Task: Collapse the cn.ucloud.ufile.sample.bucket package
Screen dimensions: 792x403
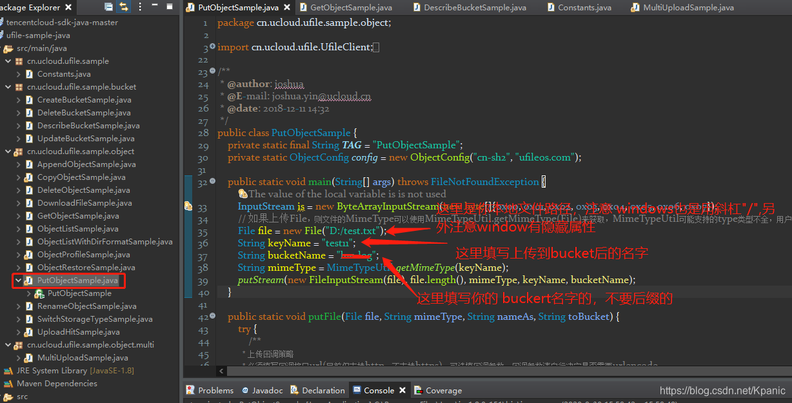Action: coord(8,87)
